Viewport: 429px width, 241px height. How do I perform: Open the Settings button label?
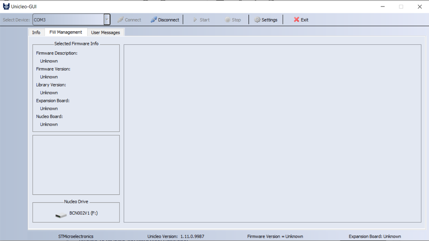coord(270,20)
